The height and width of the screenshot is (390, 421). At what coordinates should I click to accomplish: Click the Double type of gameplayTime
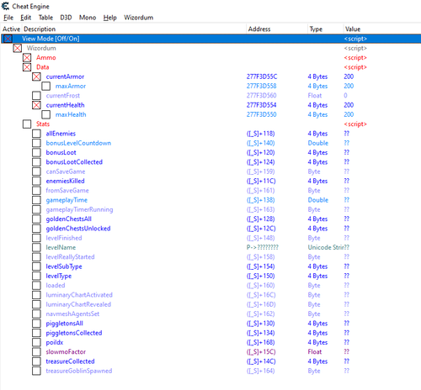point(318,200)
